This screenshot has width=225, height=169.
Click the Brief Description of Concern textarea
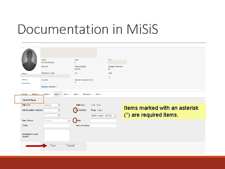[x=57, y=135]
